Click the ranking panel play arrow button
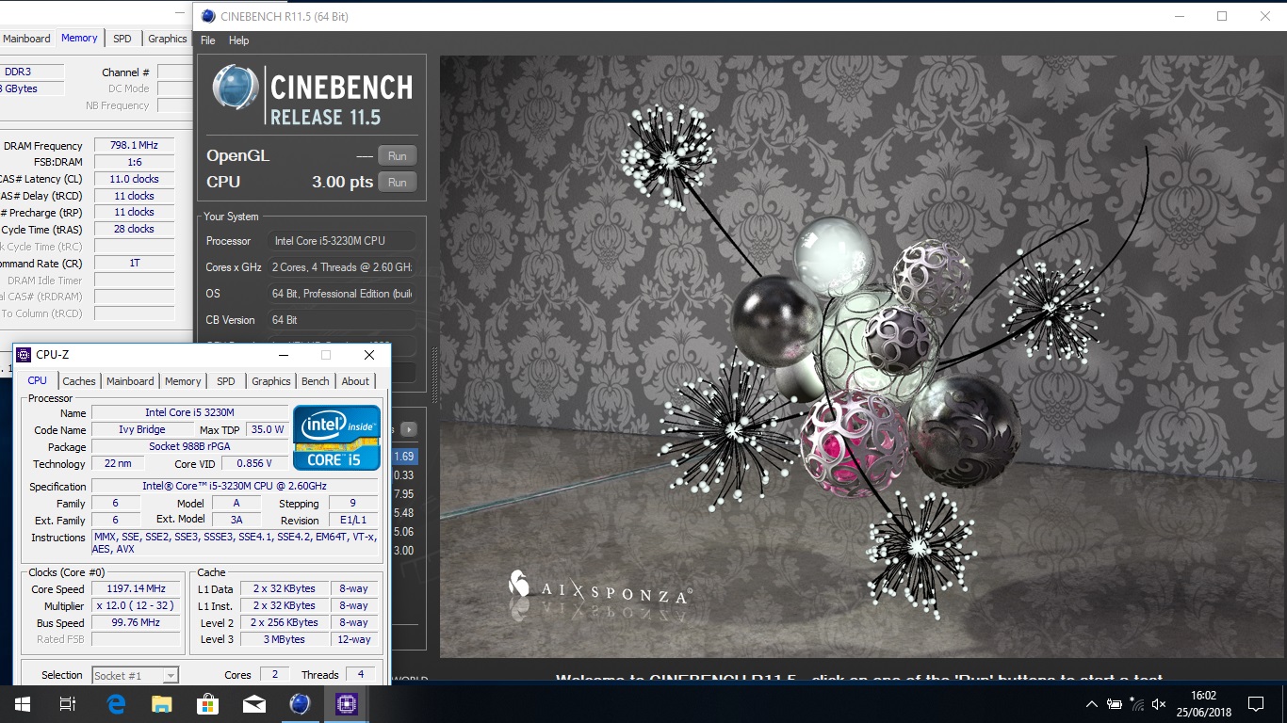 408,429
